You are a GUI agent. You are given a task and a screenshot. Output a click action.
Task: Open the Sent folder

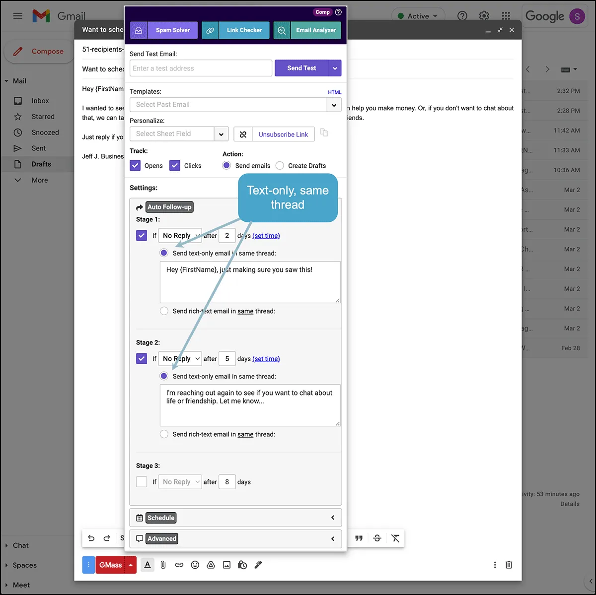tap(38, 148)
